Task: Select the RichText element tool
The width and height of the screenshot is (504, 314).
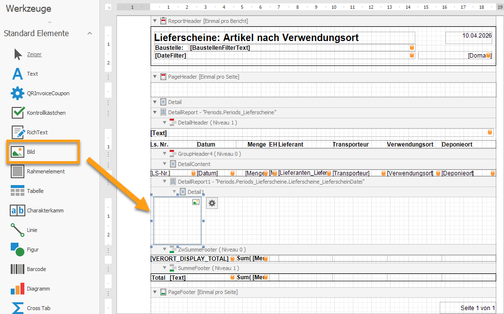Action: (30, 132)
